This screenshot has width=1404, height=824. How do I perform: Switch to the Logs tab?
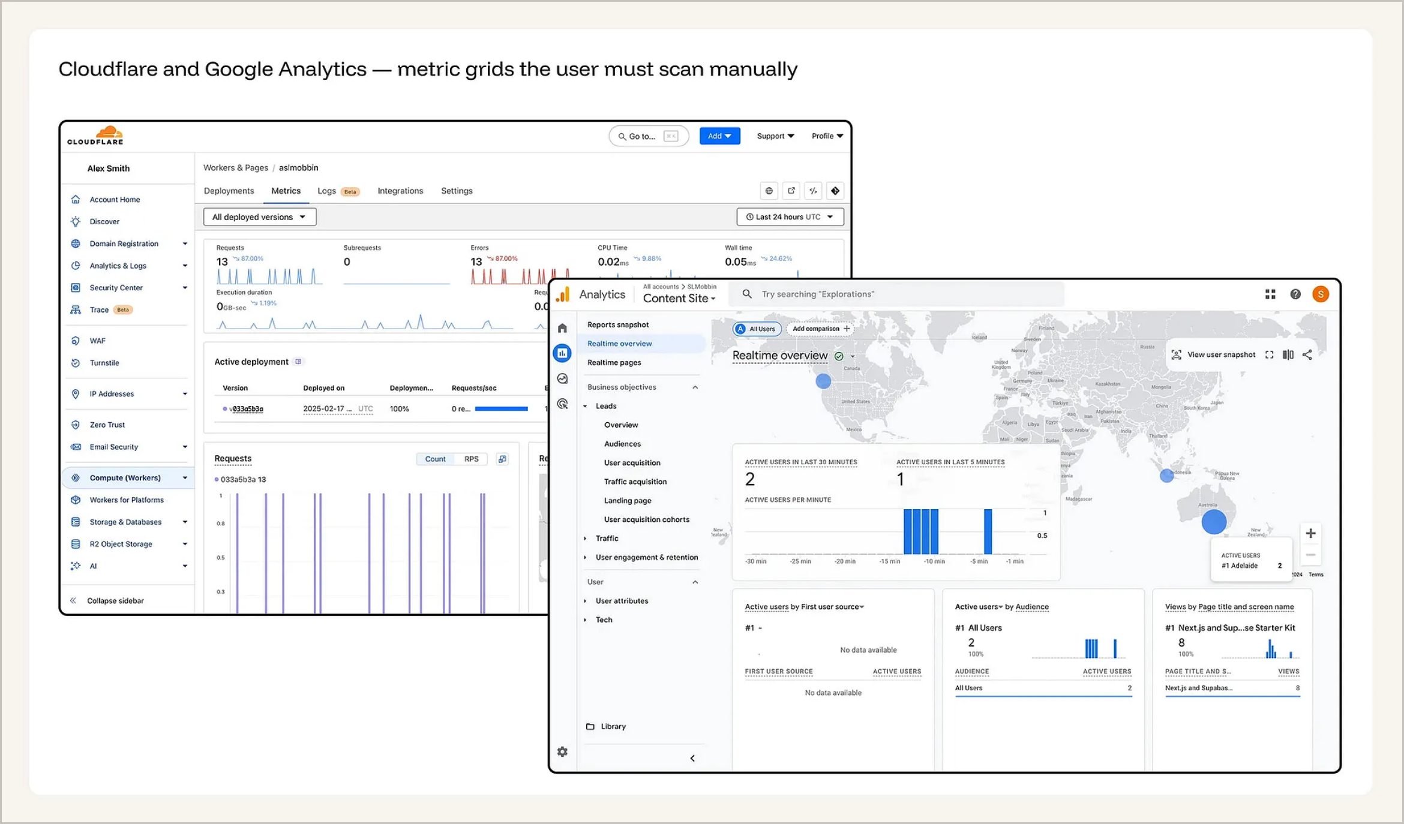pyautogui.click(x=326, y=191)
